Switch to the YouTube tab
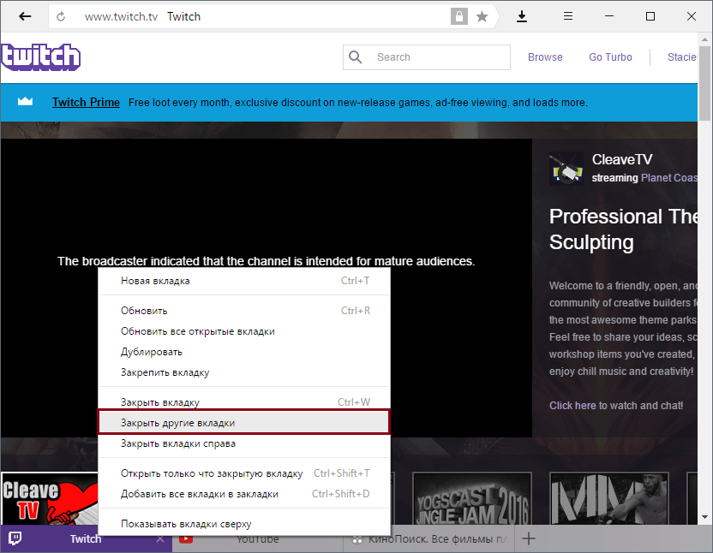The width and height of the screenshot is (713, 553). [x=257, y=539]
